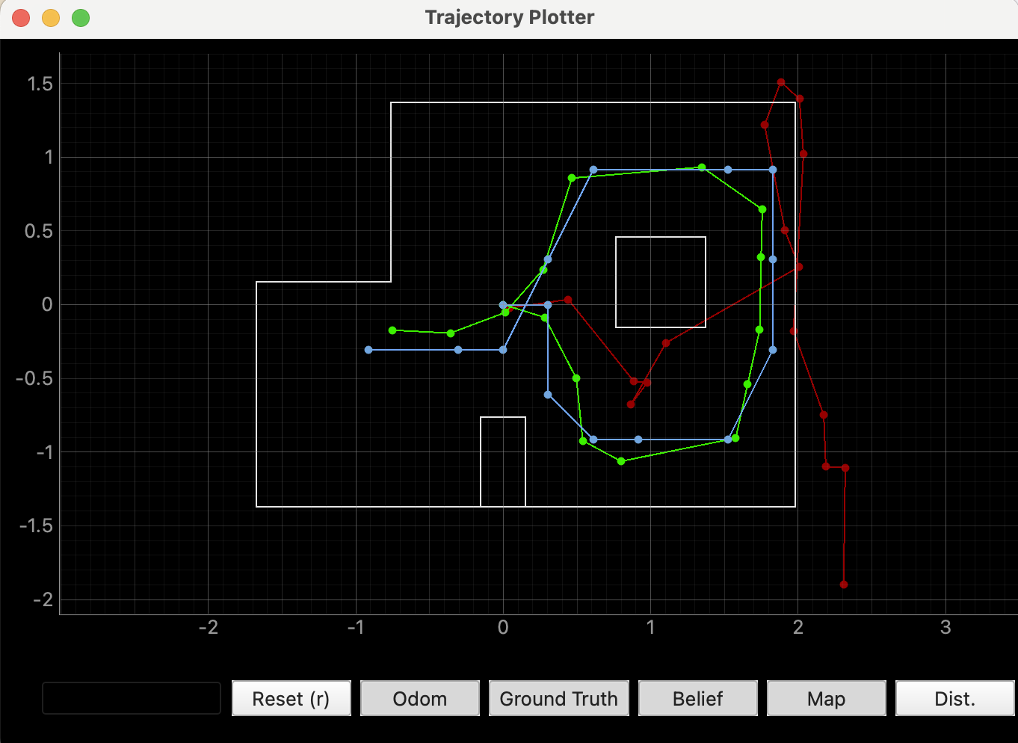This screenshot has height=743, width=1018.
Task: Click the y-axis label -0.5
Action: pos(34,378)
